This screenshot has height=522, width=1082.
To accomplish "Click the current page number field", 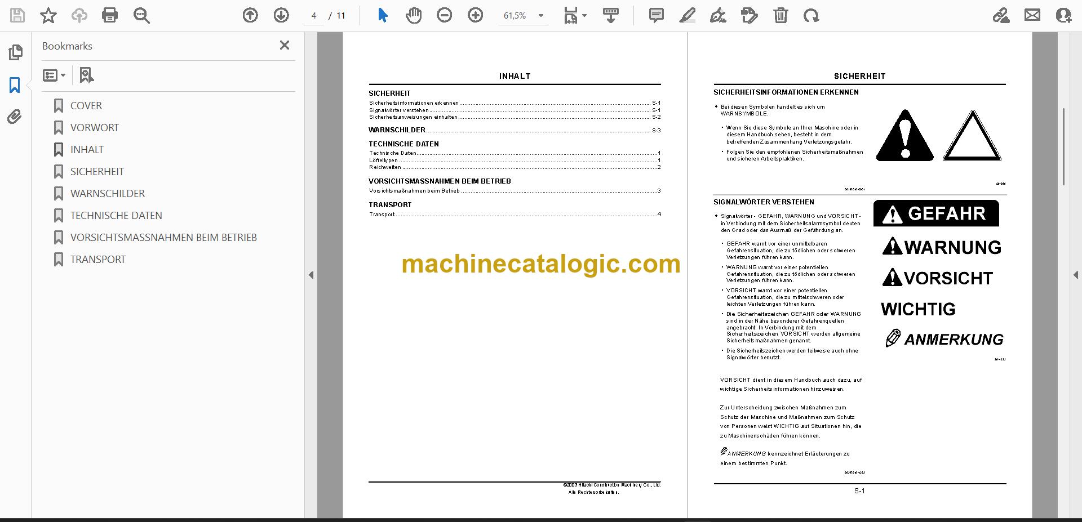I will pos(314,16).
